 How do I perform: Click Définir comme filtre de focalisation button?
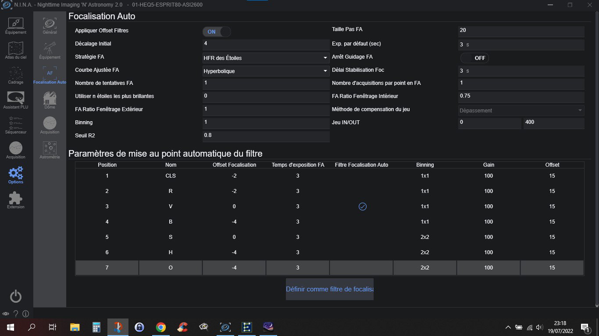coord(330,289)
